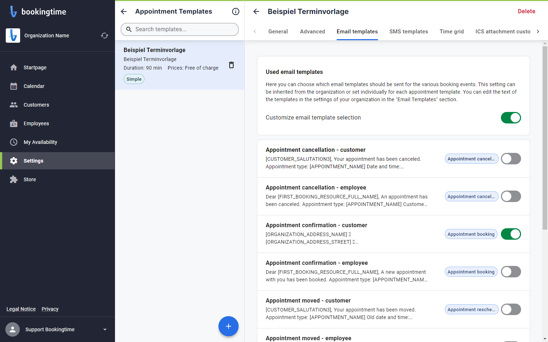Screen dimensions: 548x342
Task: Open the Customers section icon
Action: point(14,105)
